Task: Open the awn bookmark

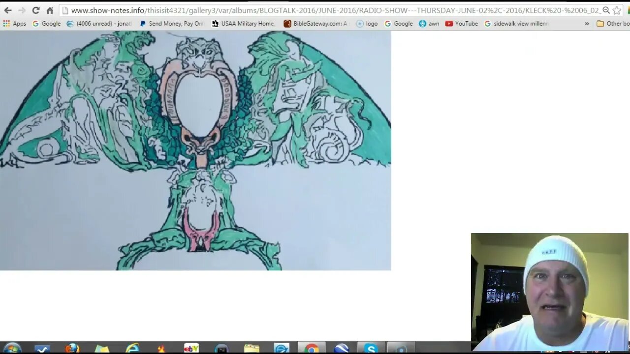Action: point(429,24)
